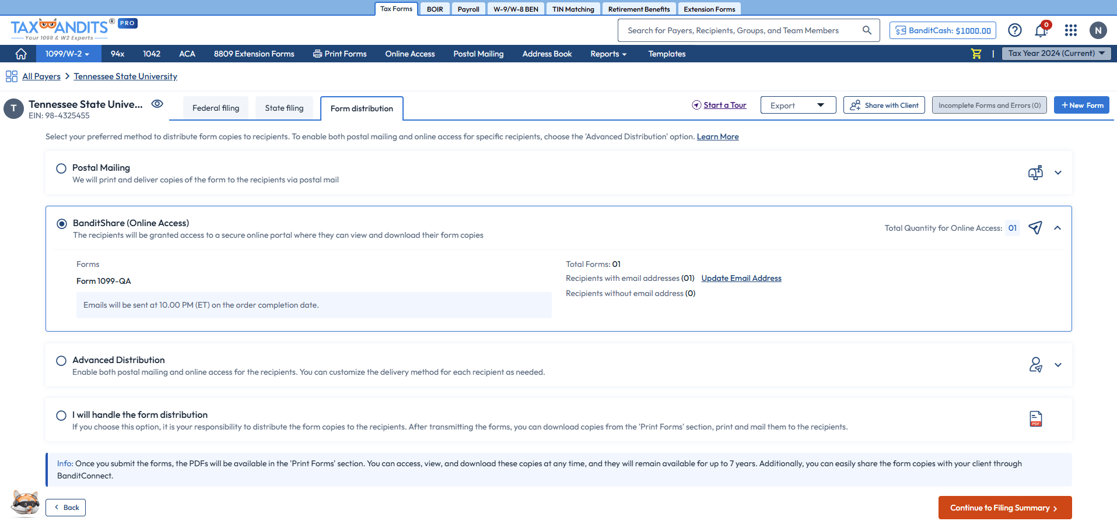Viewport: 1117px width, 528px height.
Task: Click the payer avatar T
Action: coord(13,109)
